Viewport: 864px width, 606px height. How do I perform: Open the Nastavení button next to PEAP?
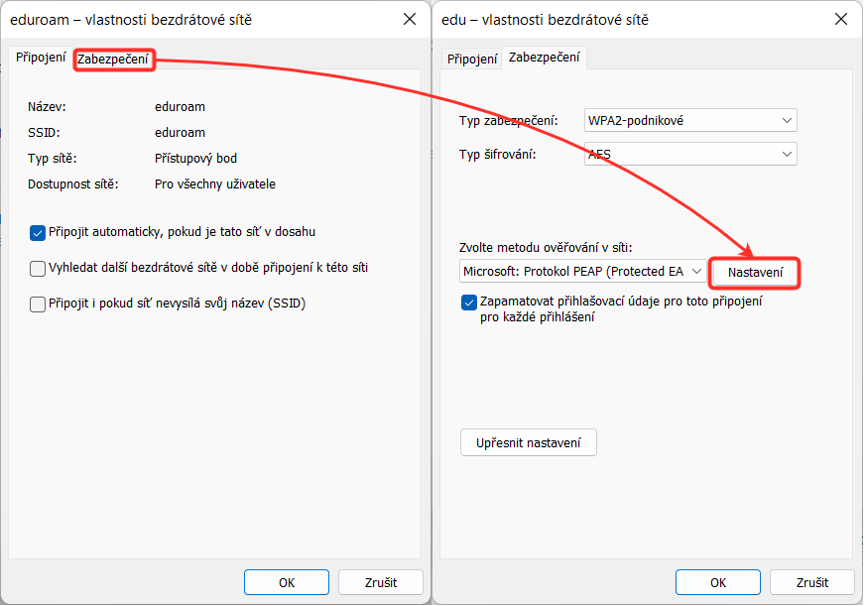755,272
